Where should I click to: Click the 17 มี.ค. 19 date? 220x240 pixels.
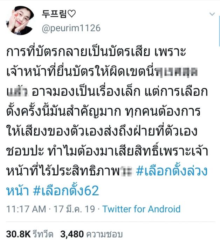(x=74, y=209)
